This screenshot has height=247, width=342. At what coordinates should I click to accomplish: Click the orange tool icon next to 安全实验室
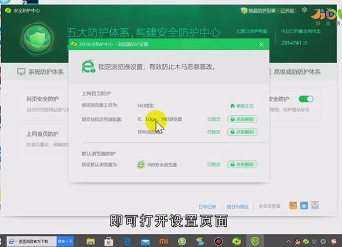[293, 205]
